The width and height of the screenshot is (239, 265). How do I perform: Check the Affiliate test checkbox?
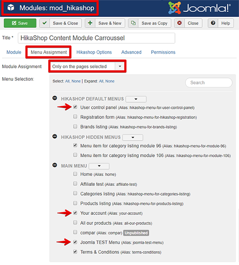pos(75,184)
